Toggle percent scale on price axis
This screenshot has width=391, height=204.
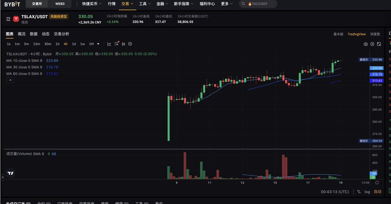click(x=359, y=192)
